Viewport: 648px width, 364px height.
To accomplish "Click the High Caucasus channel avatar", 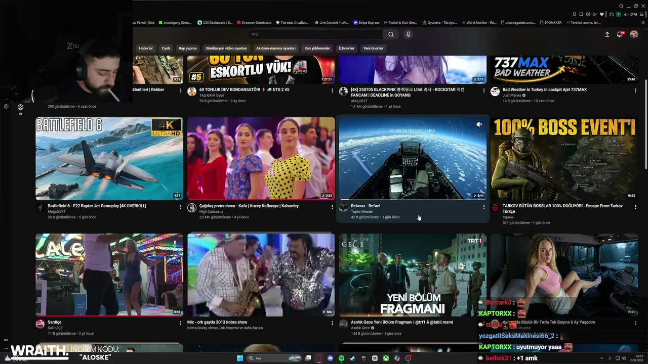I will (192, 208).
